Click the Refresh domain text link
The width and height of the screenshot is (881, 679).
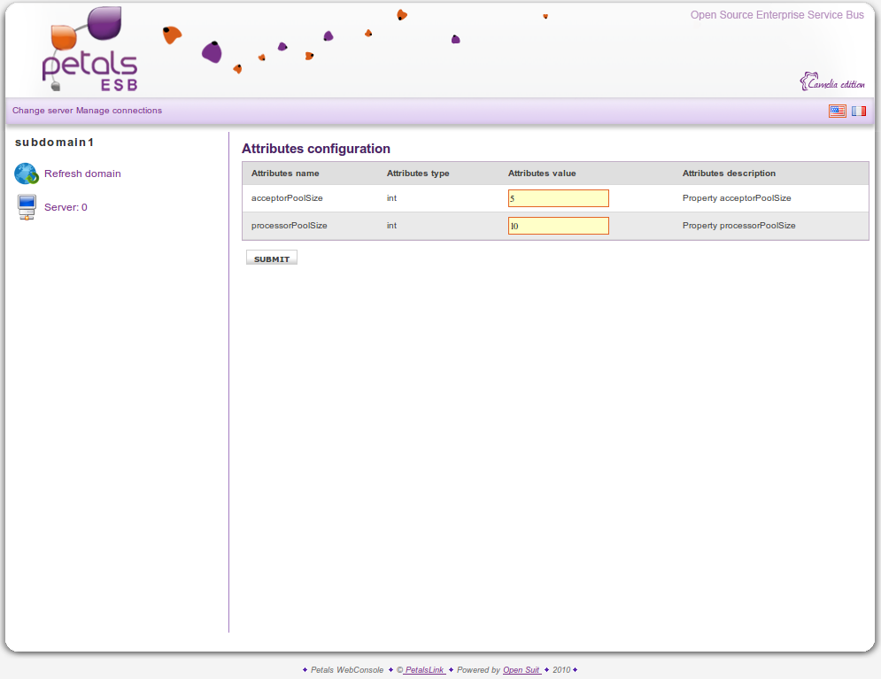(x=82, y=174)
